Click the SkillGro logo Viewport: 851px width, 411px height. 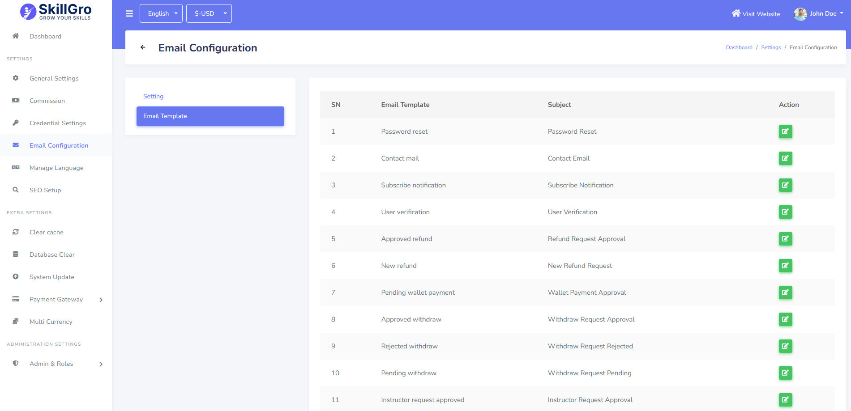click(x=56, y=12)
